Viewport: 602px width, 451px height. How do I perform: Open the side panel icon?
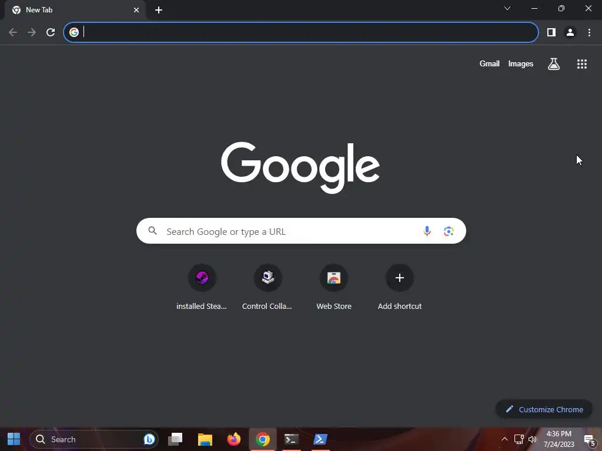click(551, 32)
